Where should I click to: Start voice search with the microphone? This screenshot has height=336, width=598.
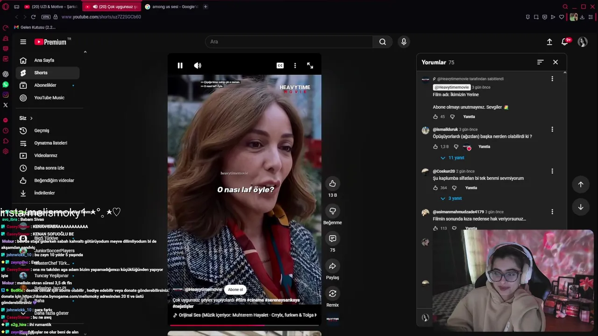tap(404, 42)
